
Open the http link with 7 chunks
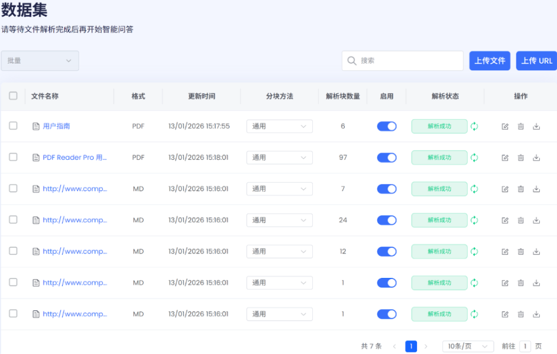(x=75, y=189)
